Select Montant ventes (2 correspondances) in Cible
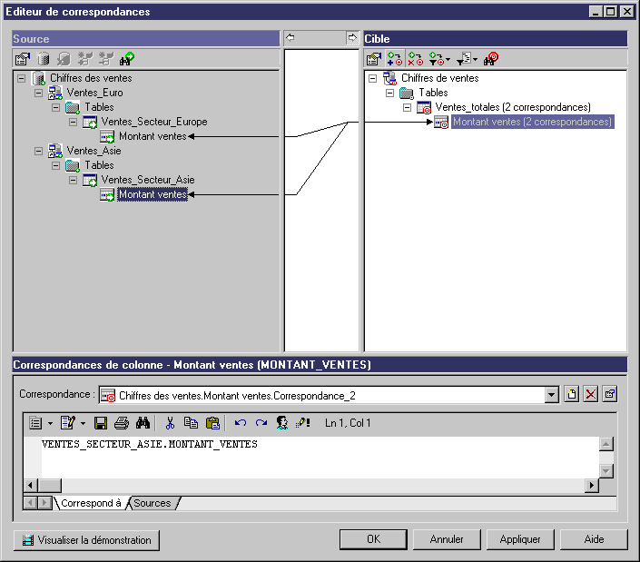 (x=532, y=122)
